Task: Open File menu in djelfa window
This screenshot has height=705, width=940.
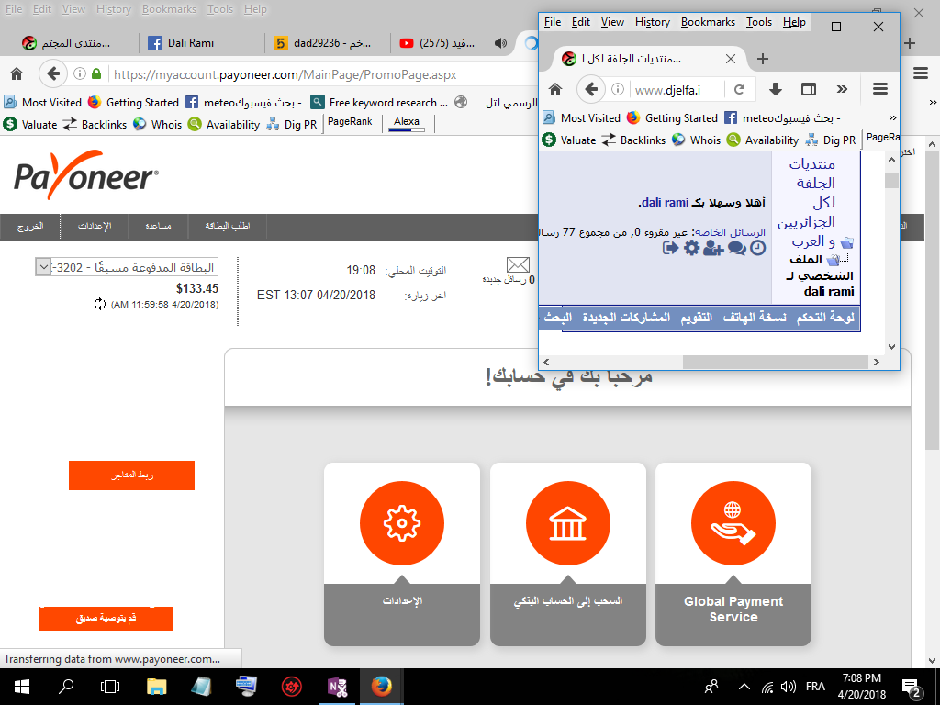Action: pyautogui.click(x=552, y=22)
